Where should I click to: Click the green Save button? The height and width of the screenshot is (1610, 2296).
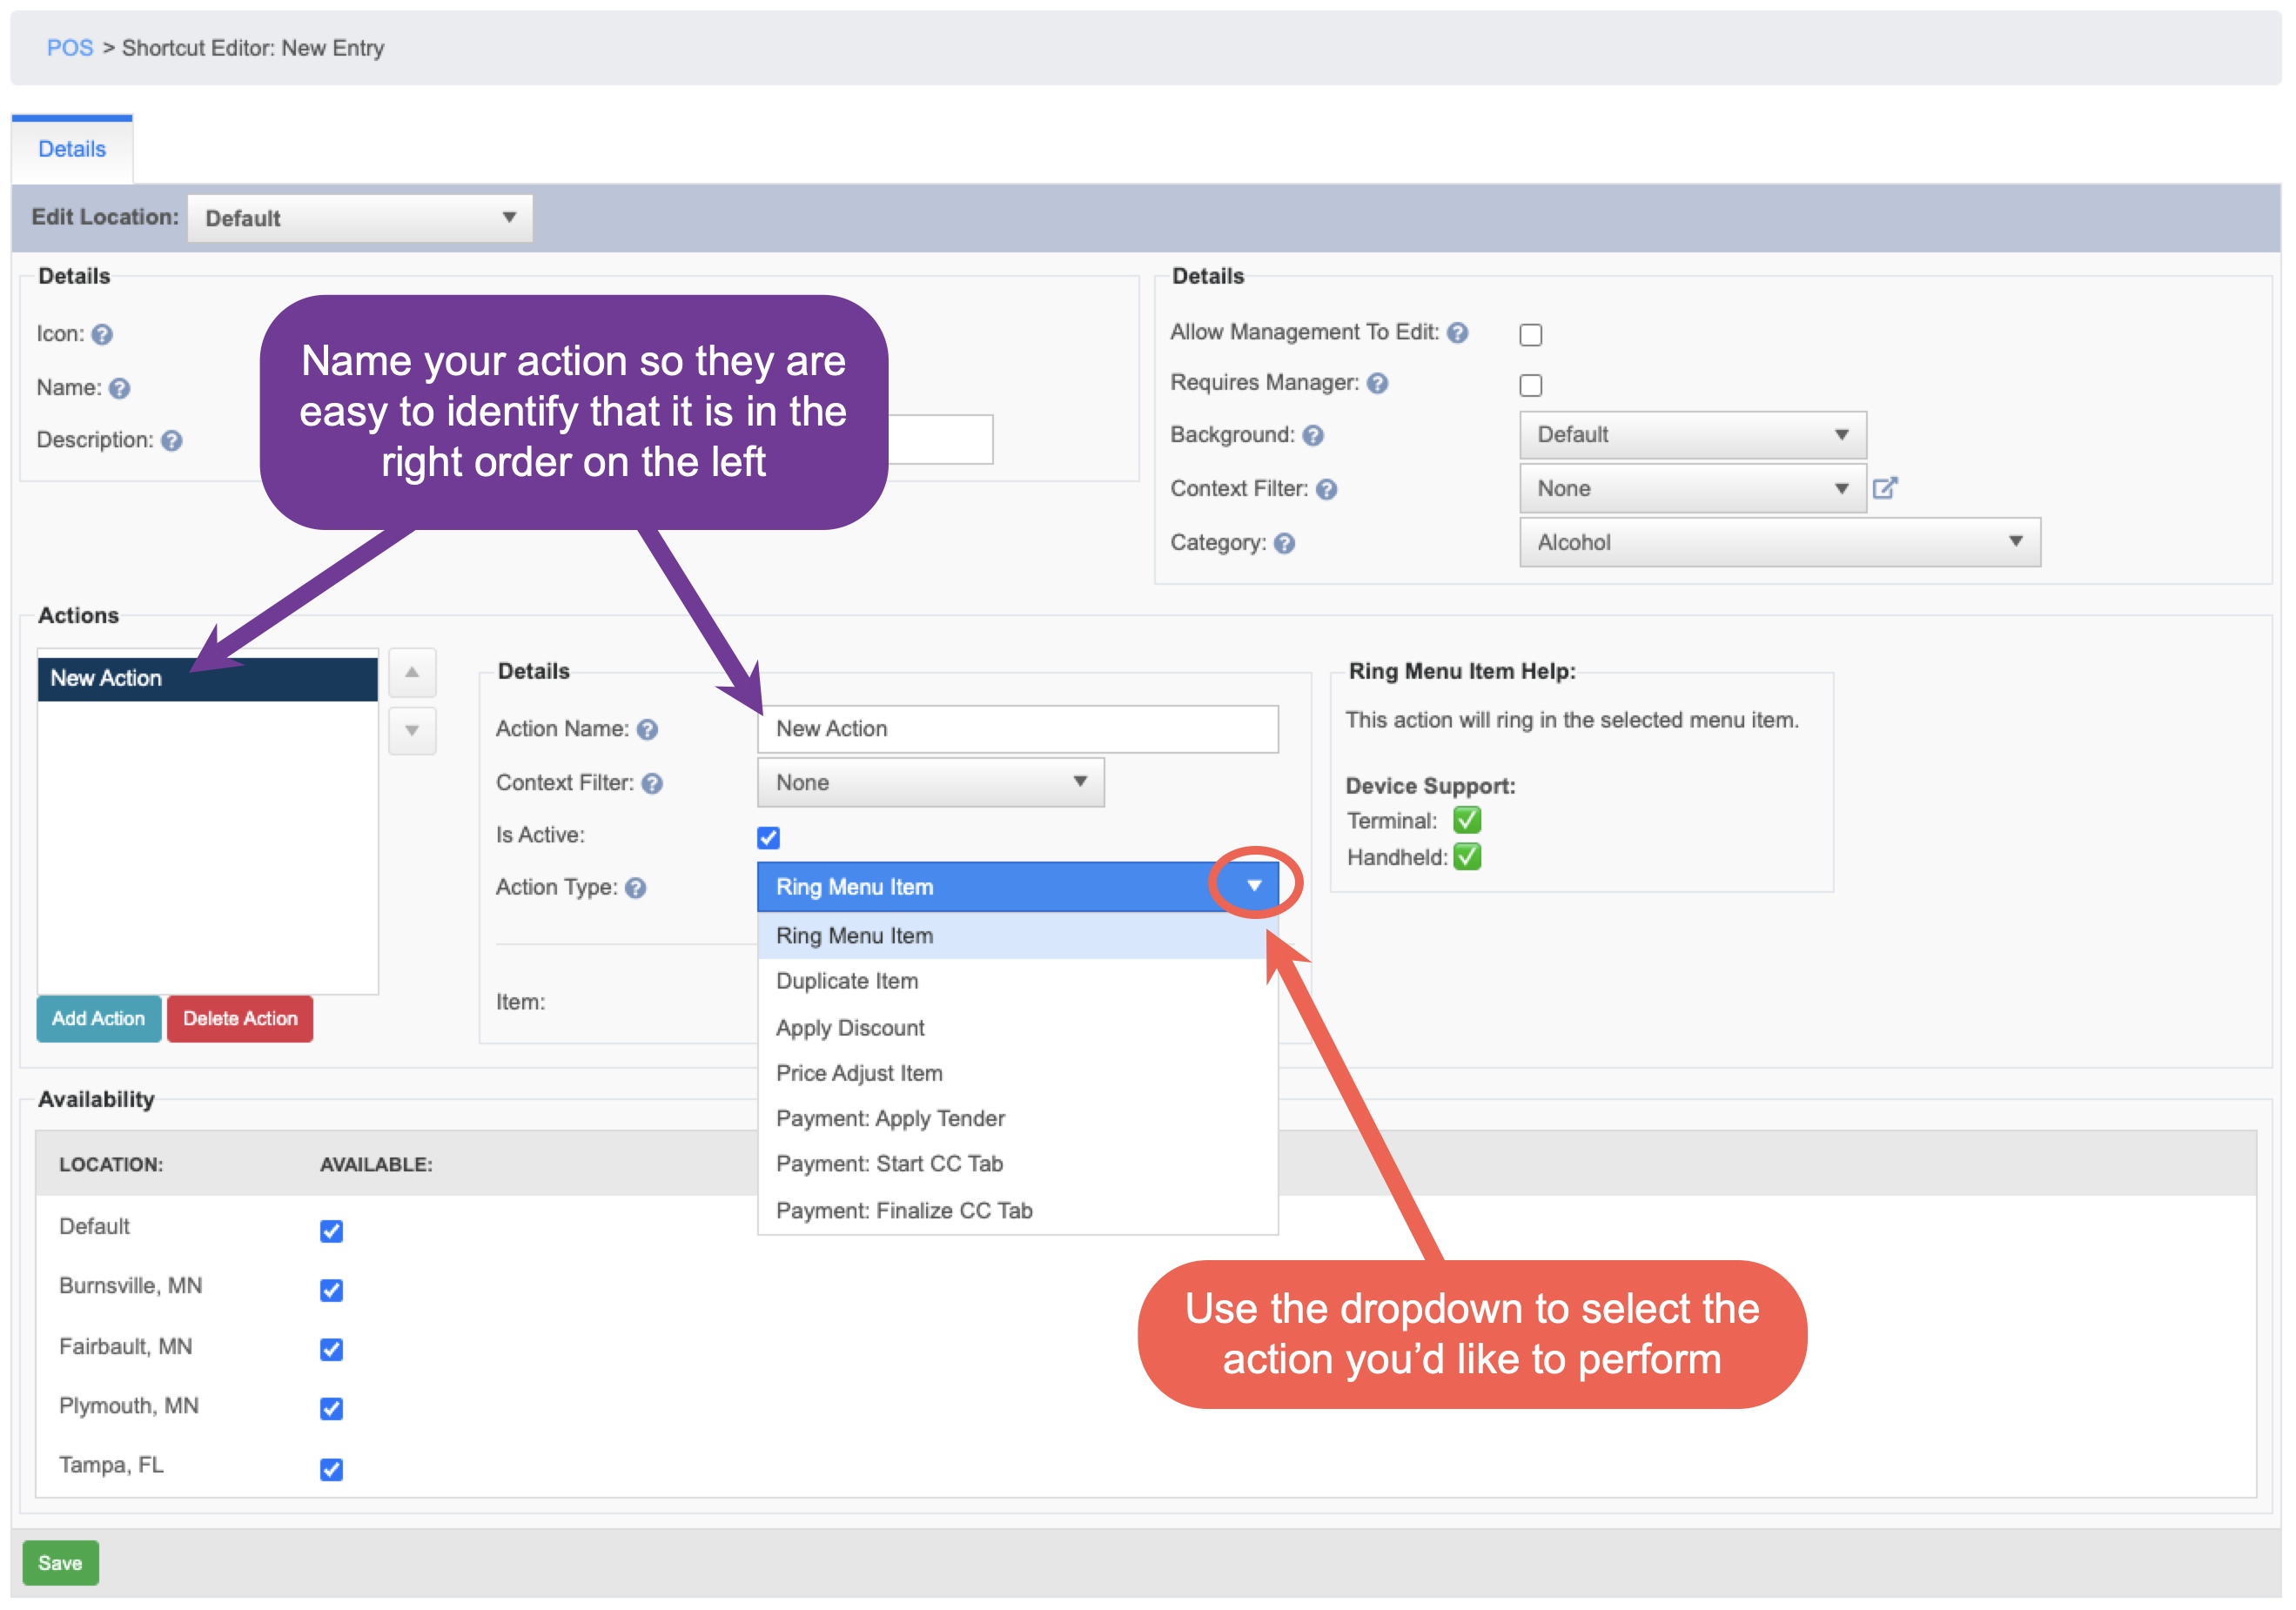[x=60, y=1564]
